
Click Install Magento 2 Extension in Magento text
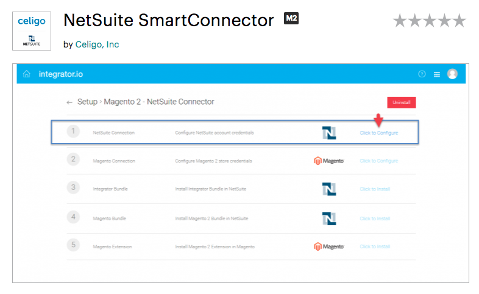[x=215, y=247]
